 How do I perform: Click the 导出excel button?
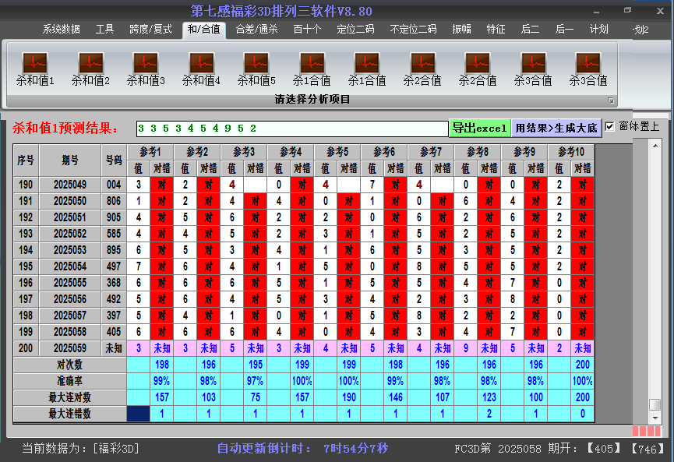480,128
